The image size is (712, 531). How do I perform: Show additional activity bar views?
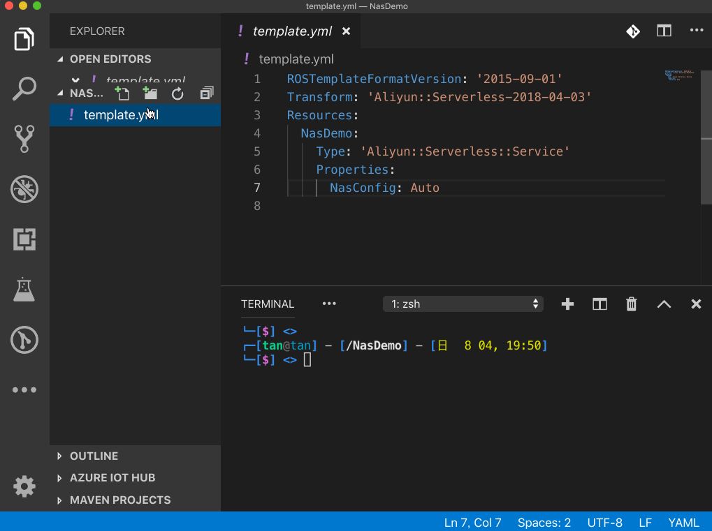point(24,390)
